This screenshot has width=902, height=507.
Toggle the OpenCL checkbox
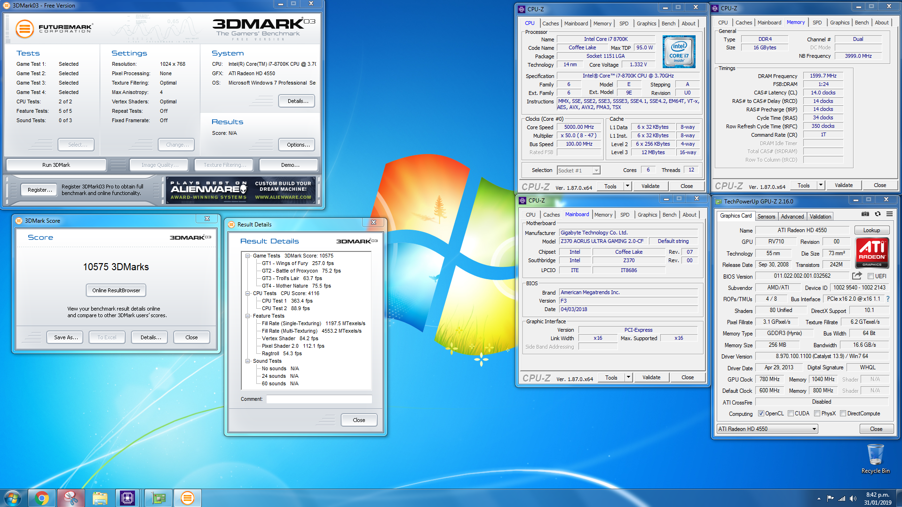(761, 413)
